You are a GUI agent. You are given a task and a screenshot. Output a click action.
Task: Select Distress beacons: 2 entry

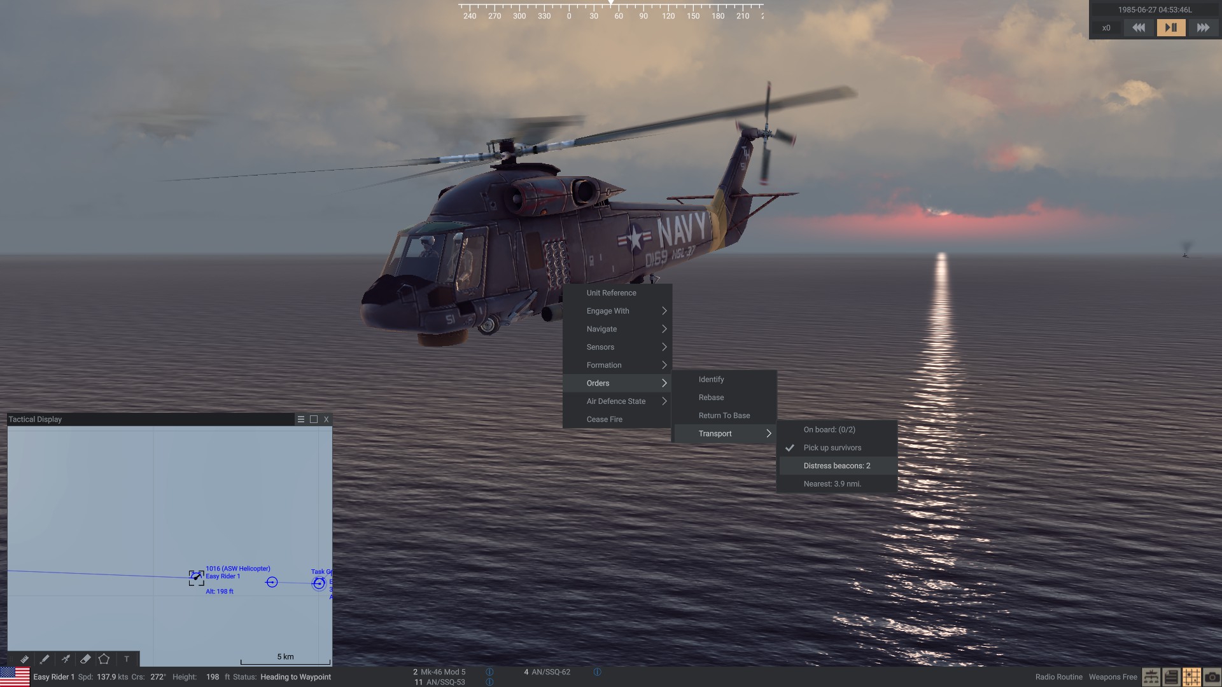pos(838,466)
